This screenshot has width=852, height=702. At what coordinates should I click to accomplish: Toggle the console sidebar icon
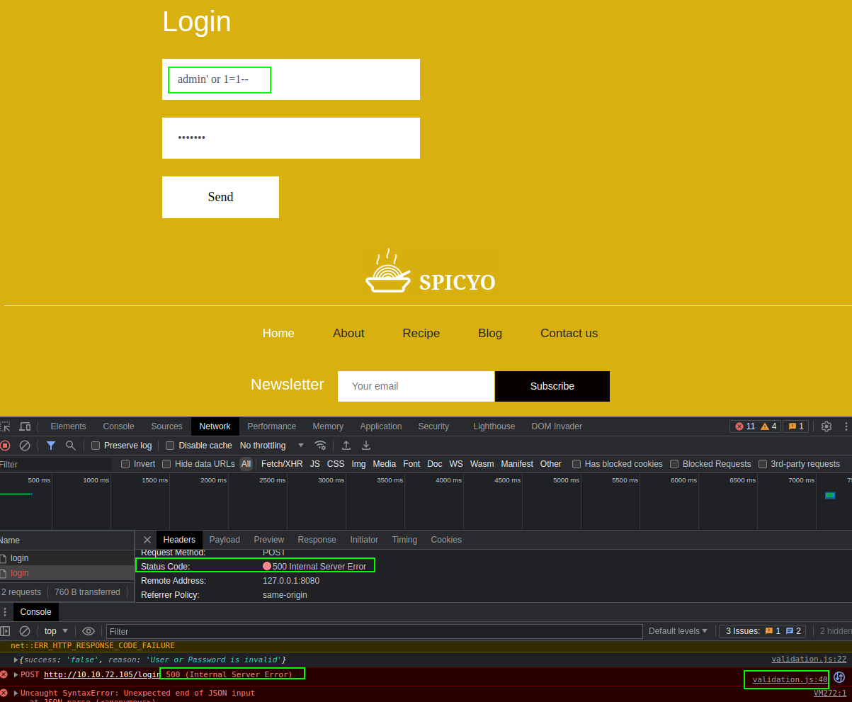pyautogui.click(x=5, y=631)
